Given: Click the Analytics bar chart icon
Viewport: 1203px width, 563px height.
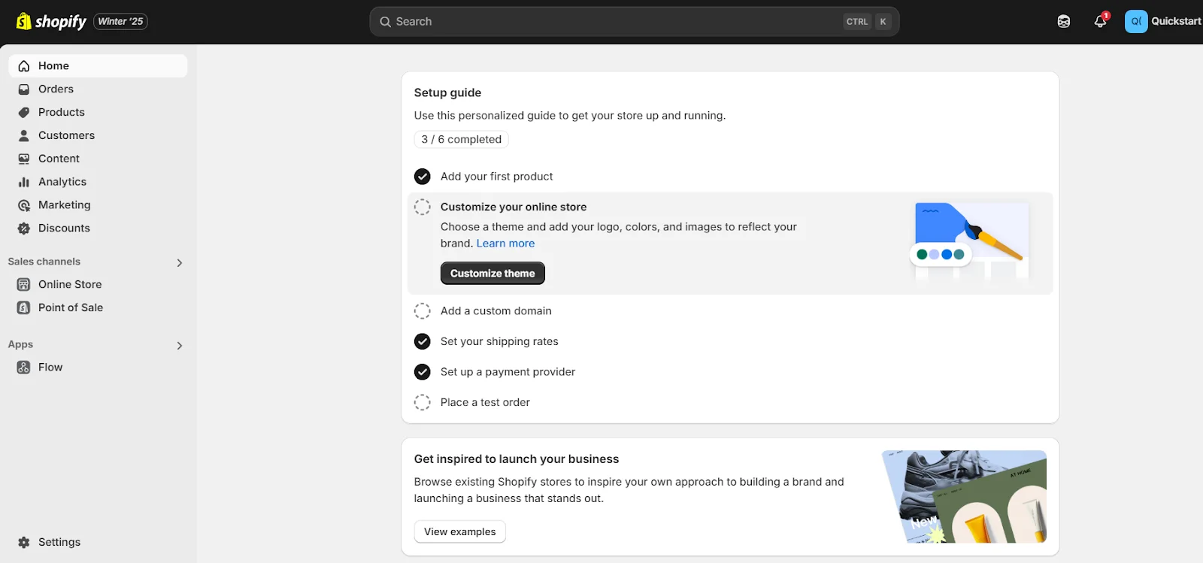Looking at the screenshot, I should tap(24, 183).
